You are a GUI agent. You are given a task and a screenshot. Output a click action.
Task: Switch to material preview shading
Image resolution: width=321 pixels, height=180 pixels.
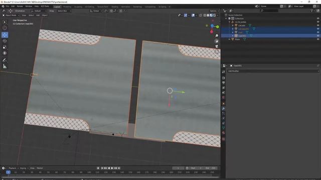click(x=211, y=15)
